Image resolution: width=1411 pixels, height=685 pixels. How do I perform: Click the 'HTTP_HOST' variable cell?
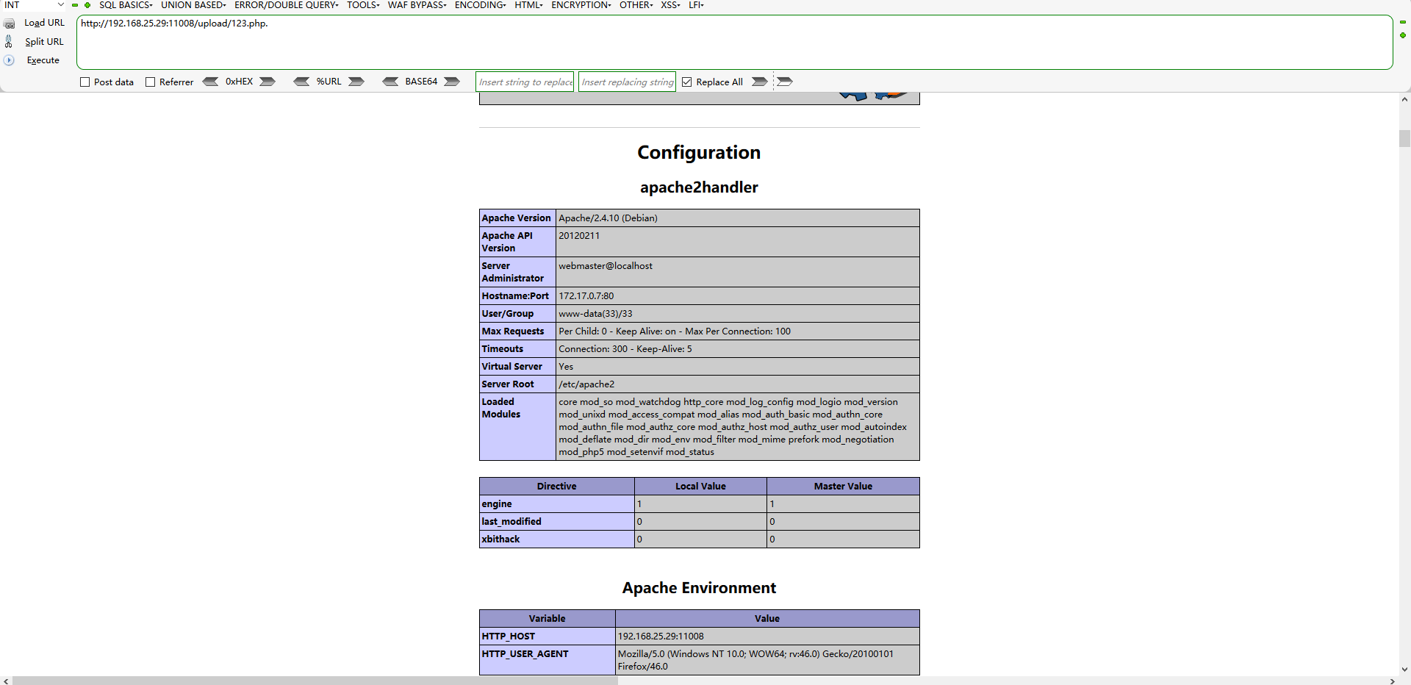tap(547, 636)
